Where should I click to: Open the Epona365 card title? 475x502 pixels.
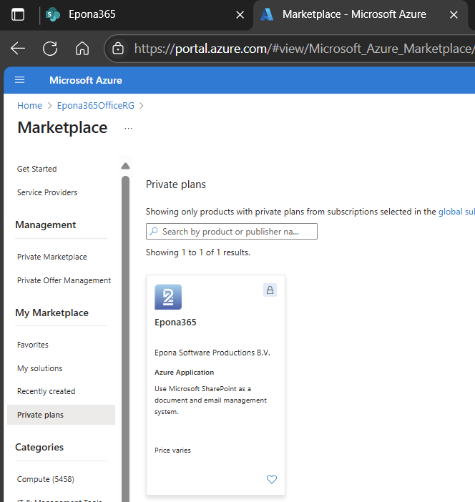point(175,322)
